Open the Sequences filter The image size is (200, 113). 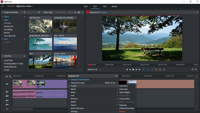(x=9, y=27)
